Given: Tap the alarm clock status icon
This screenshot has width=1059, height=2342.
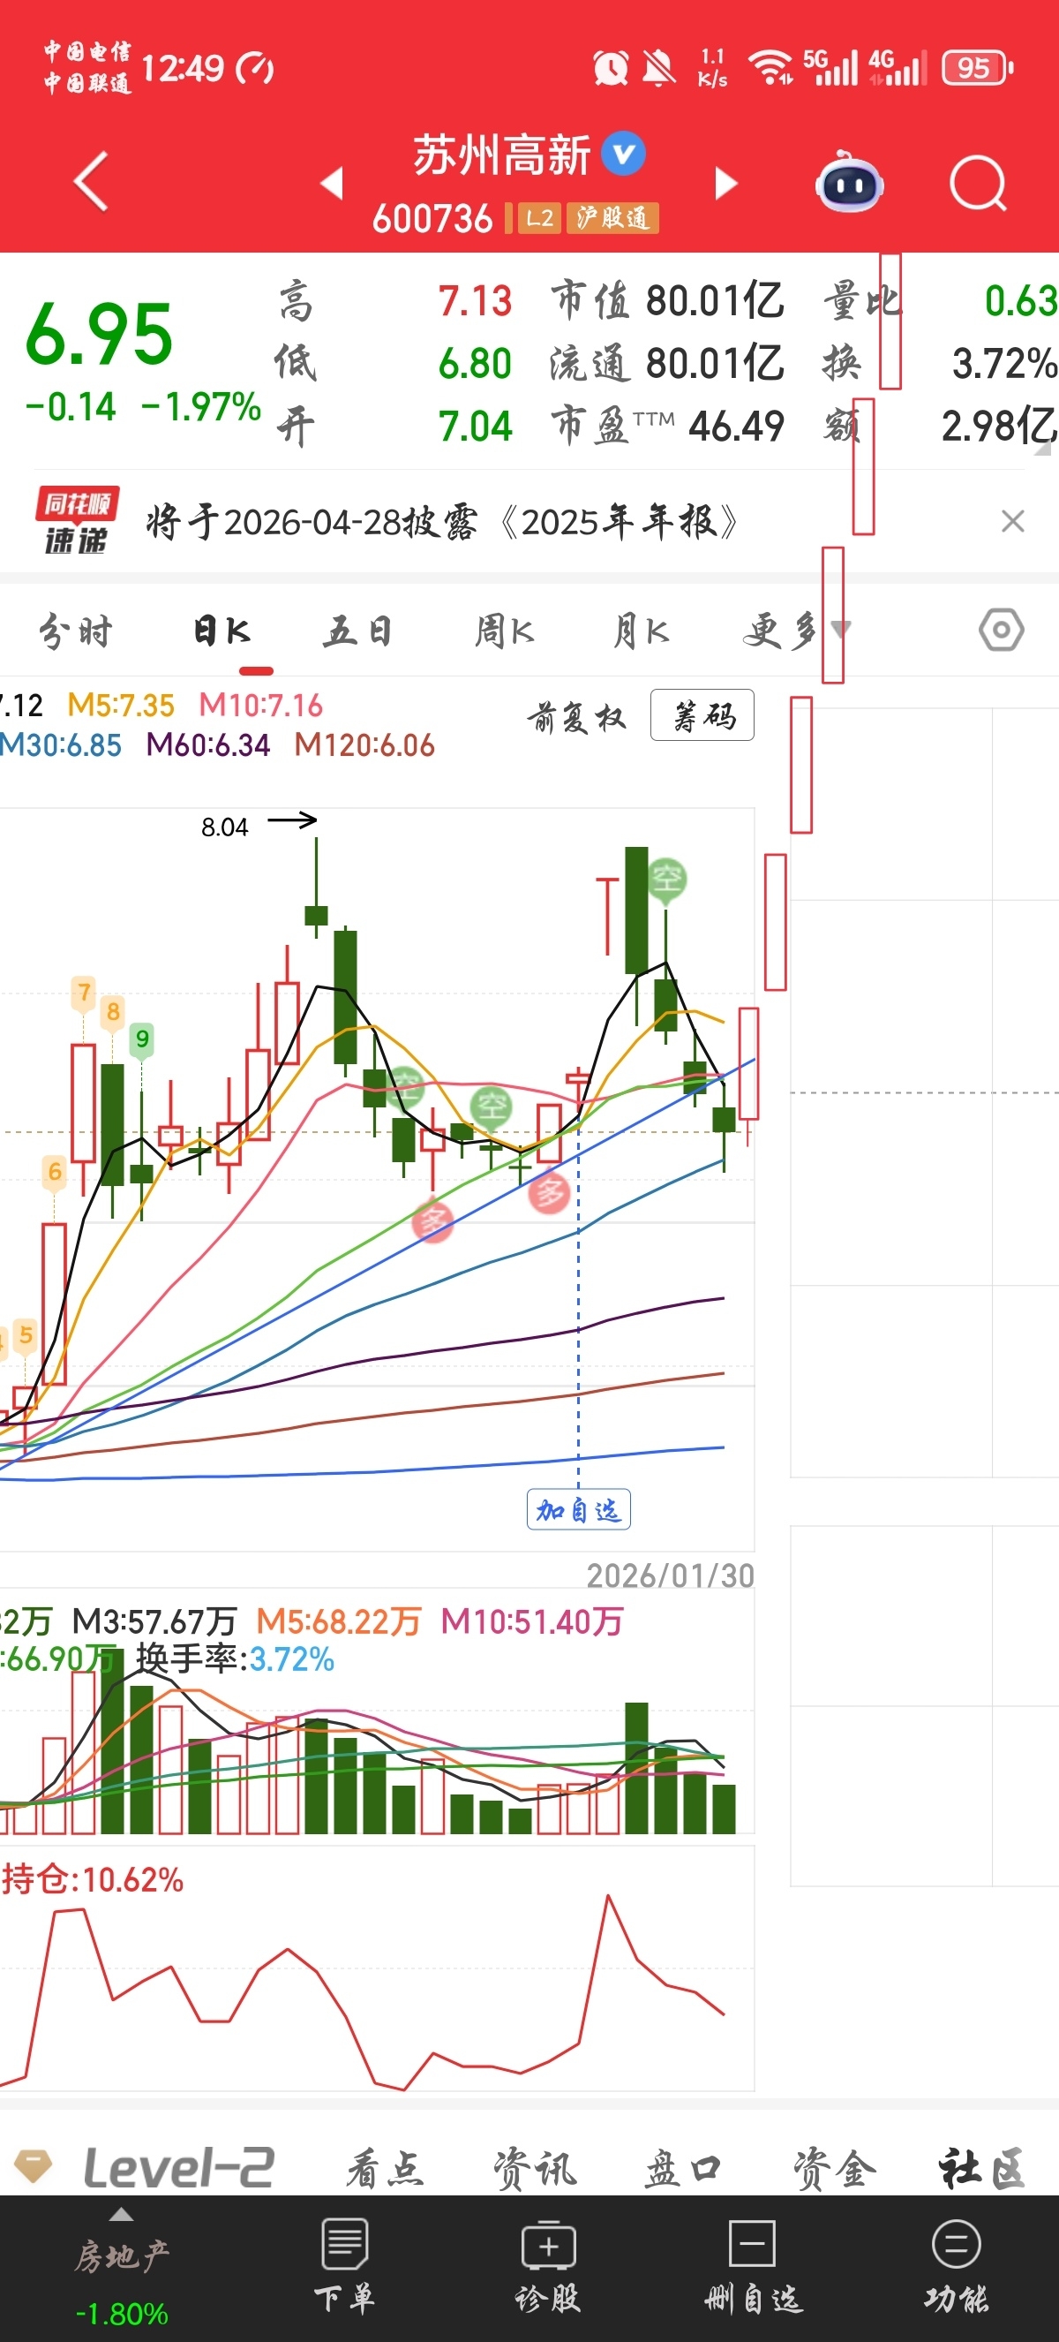Looking at the screenshot, I should 611,67.
